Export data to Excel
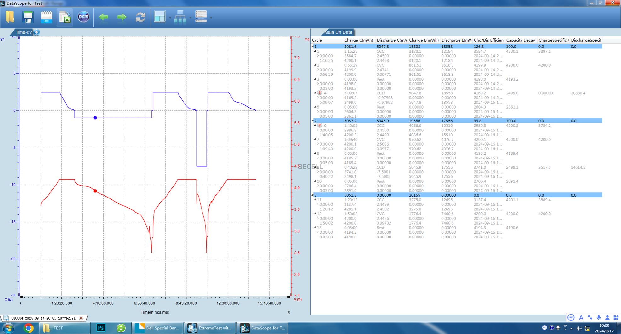The width and height of the screenshot is (621, 334). click(x=65, y=17)
